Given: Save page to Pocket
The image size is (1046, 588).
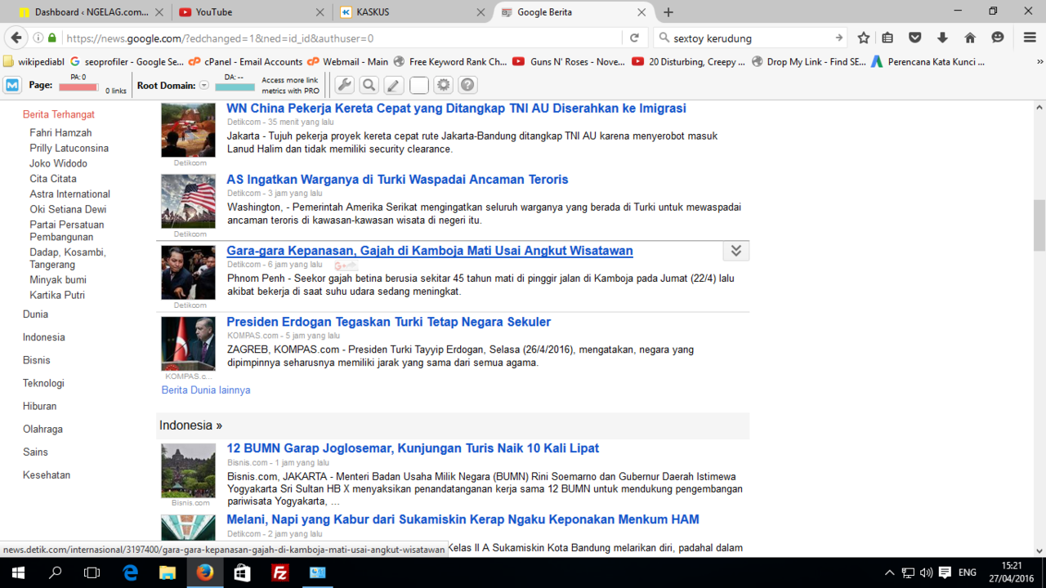Looking at the screenshot, I should [915, 38].
